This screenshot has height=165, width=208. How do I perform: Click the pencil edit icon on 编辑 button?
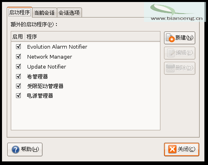pyautogui.click(x=171, y=53)
